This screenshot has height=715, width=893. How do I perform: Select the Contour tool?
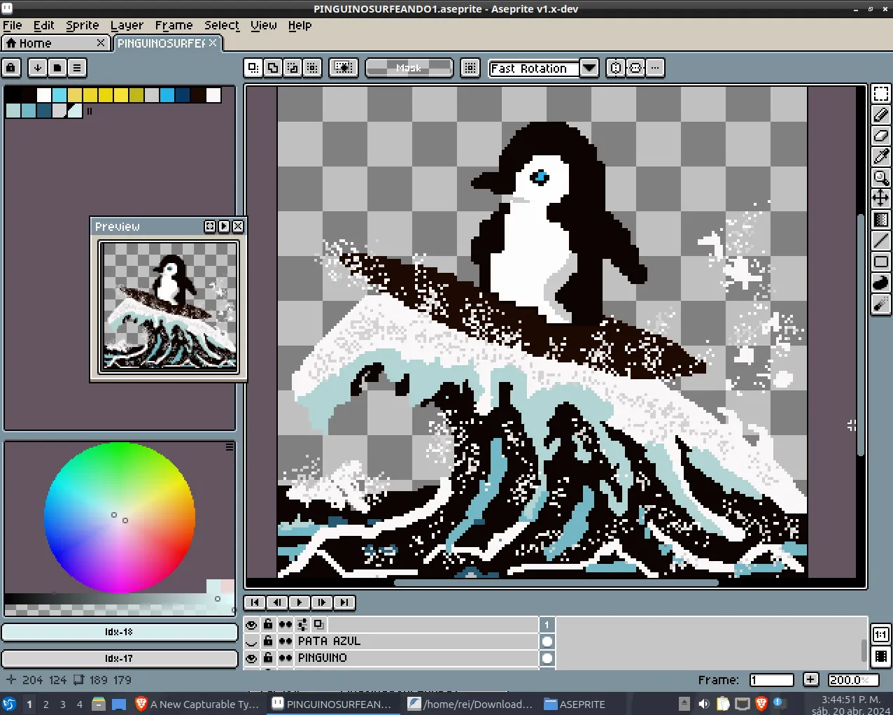[880, 283]
